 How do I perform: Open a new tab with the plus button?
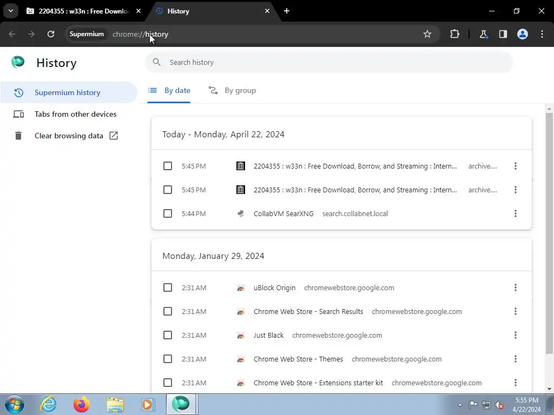click(287, 11)
